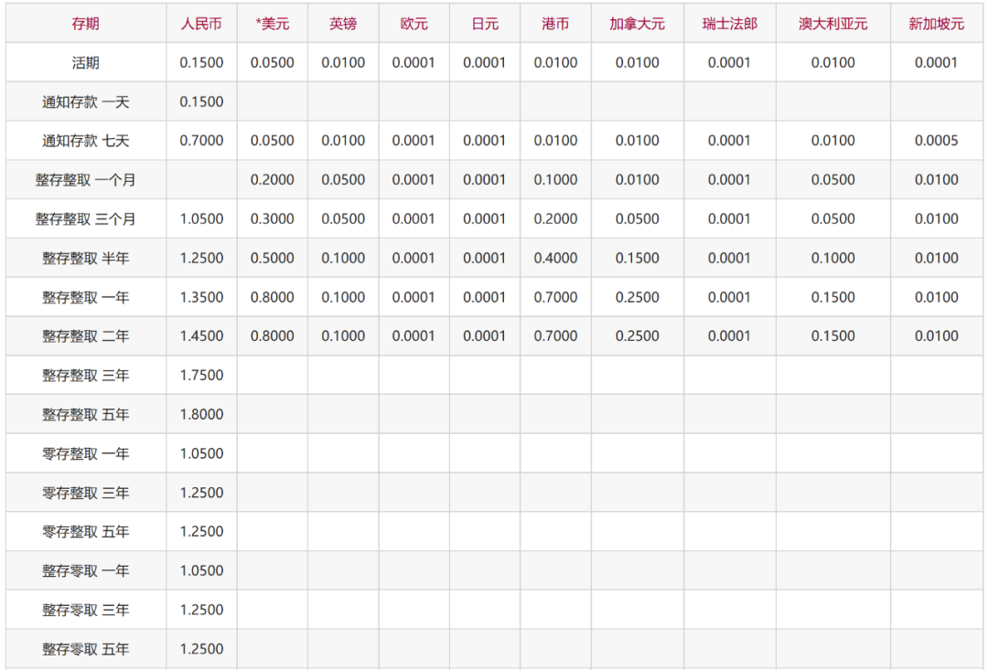
Task: Select the 通知存款 七天 row label
Action: click(x=86, y=141)
